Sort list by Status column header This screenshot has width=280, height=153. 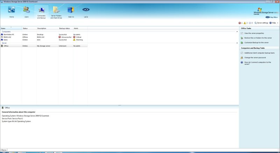(x=29, y=28)
